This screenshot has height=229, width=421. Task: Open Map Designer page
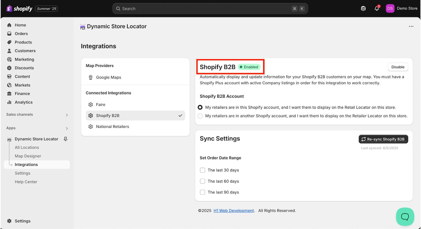point(28,156)
